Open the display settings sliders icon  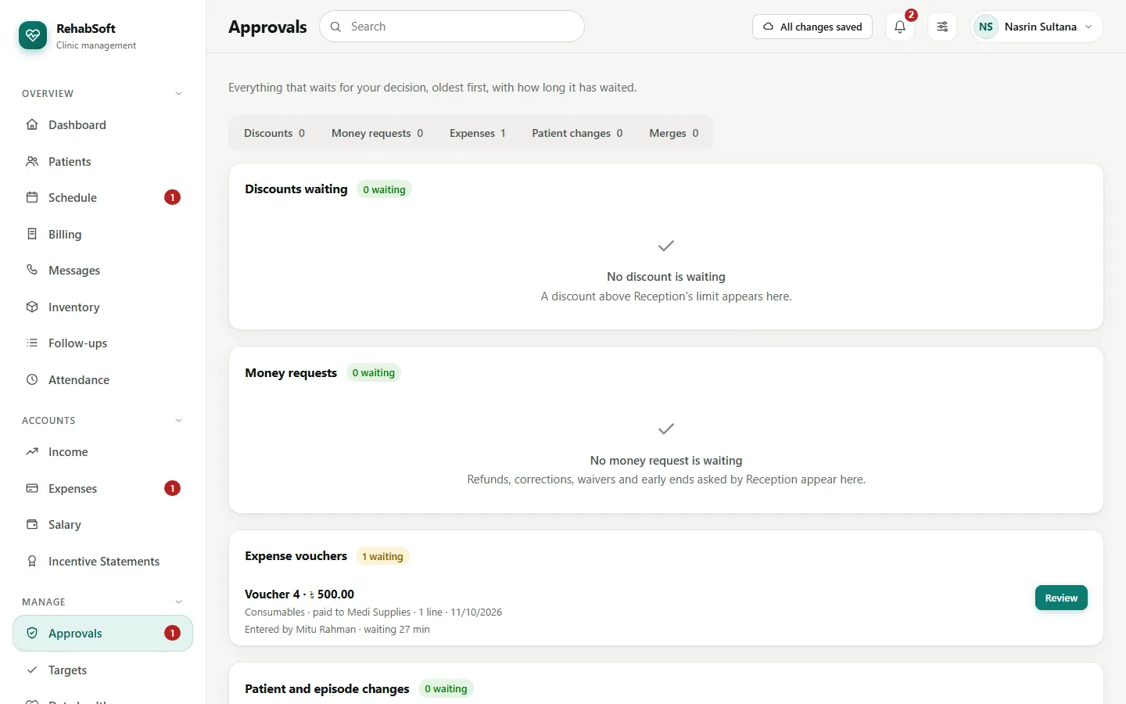pyautogui.click(x=942, y=27)
